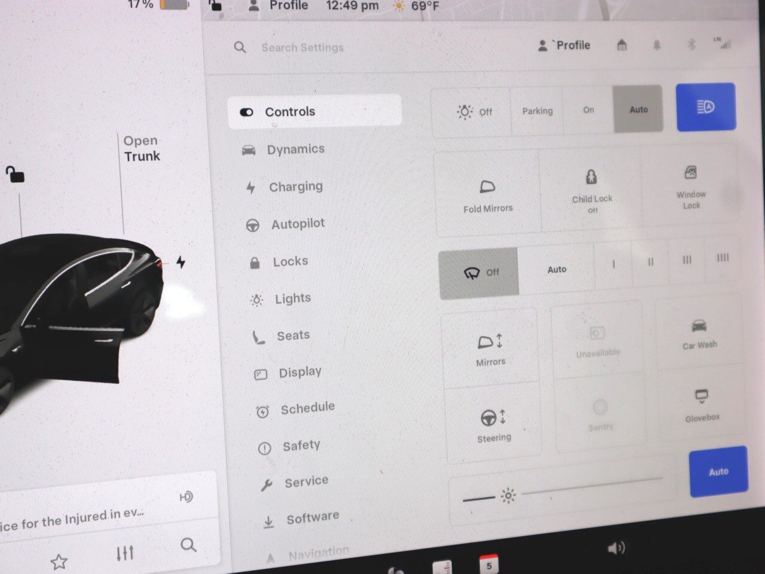Toggle Sentry mode
The image size is (765, 574).
[x=601, y=414]
